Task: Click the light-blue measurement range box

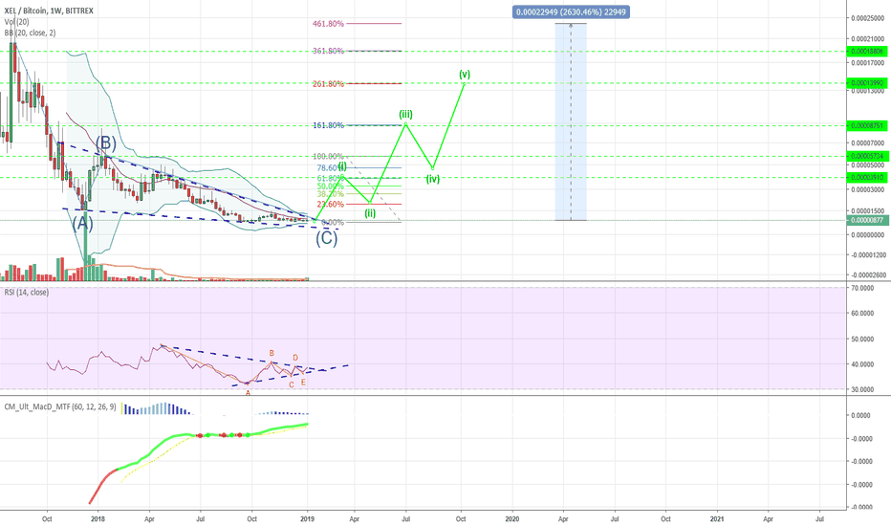Action: pyautogui.click(x=571, y=121)
